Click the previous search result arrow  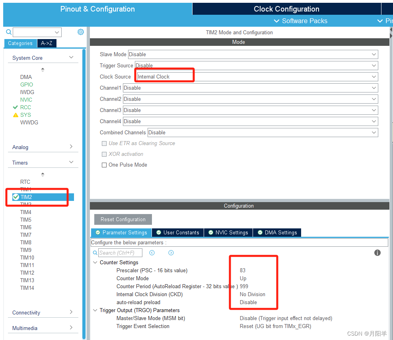tap(153, 252)
